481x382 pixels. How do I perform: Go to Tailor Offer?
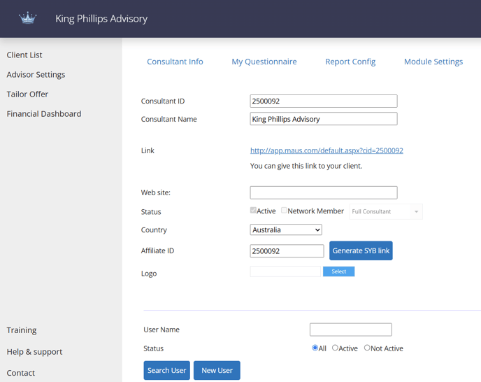(x=27, y=94)
